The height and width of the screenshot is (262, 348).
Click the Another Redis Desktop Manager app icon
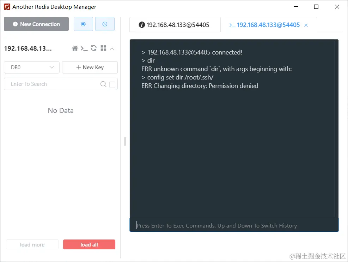(7, 7)
